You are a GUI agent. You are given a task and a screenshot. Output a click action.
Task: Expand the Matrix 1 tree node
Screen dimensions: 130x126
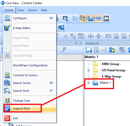tap(88, 83)
